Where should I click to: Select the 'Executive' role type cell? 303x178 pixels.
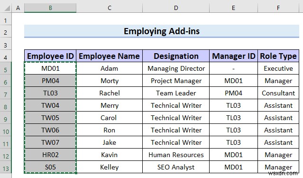point(278,68)
